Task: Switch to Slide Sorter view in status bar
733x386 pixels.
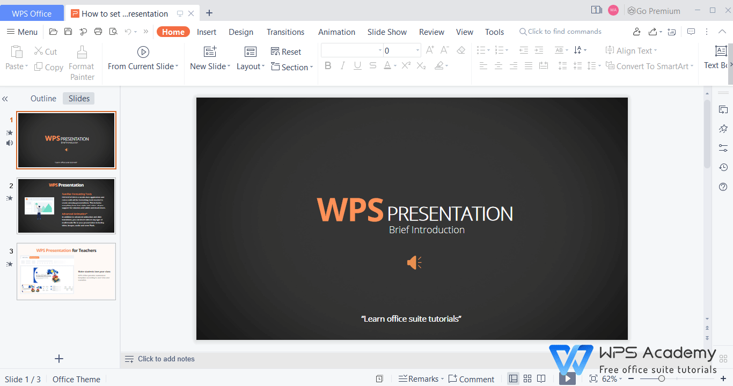Action: pyautogui.click(x=527, y=379)
